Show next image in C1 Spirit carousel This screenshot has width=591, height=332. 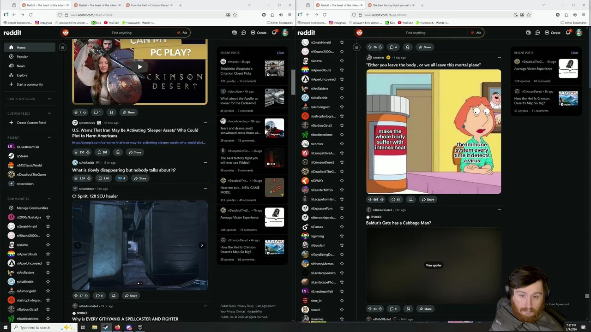(202, 245)
